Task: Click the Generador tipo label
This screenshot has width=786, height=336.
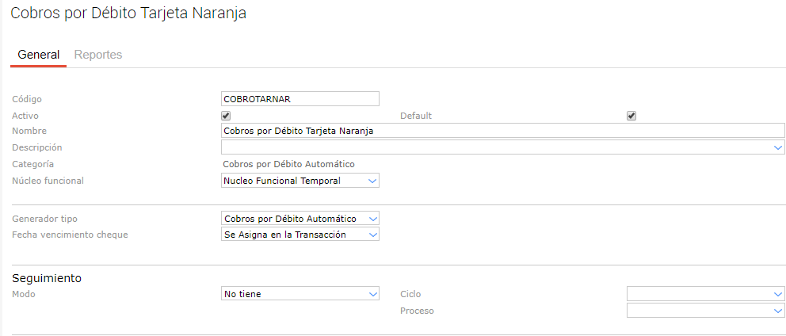Action: pos(45,218)
